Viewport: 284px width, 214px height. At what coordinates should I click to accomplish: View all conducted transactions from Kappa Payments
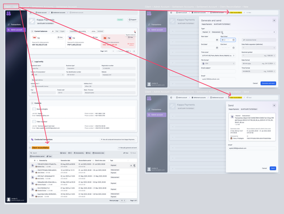118,140
